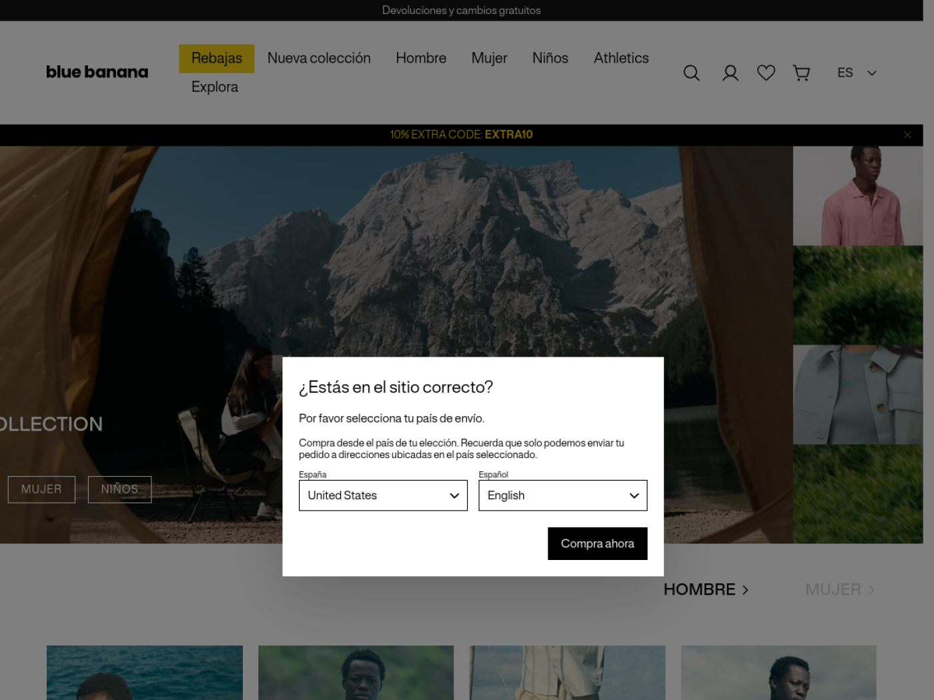Open the English language dropdown
The height and width of the screenshot is (700, 934).
(x=562, y=495)
